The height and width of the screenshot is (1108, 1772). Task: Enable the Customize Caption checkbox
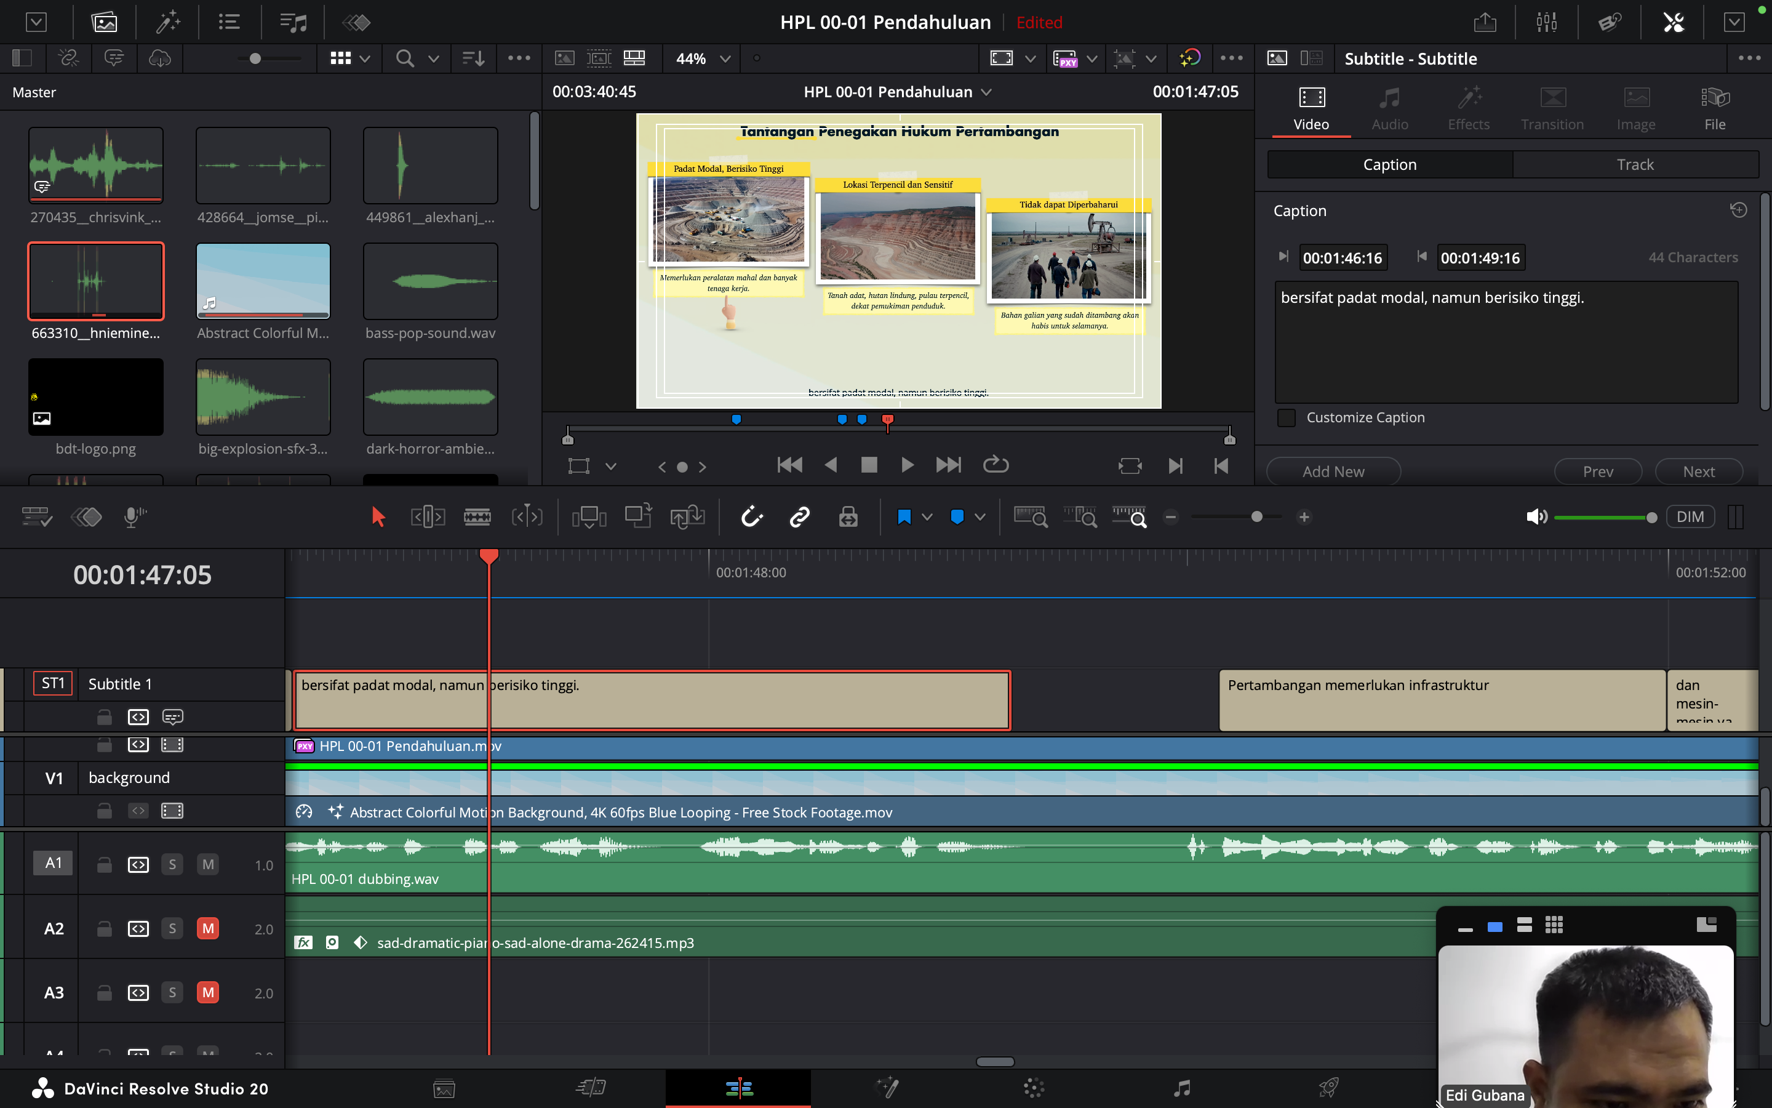[1287, 418]
